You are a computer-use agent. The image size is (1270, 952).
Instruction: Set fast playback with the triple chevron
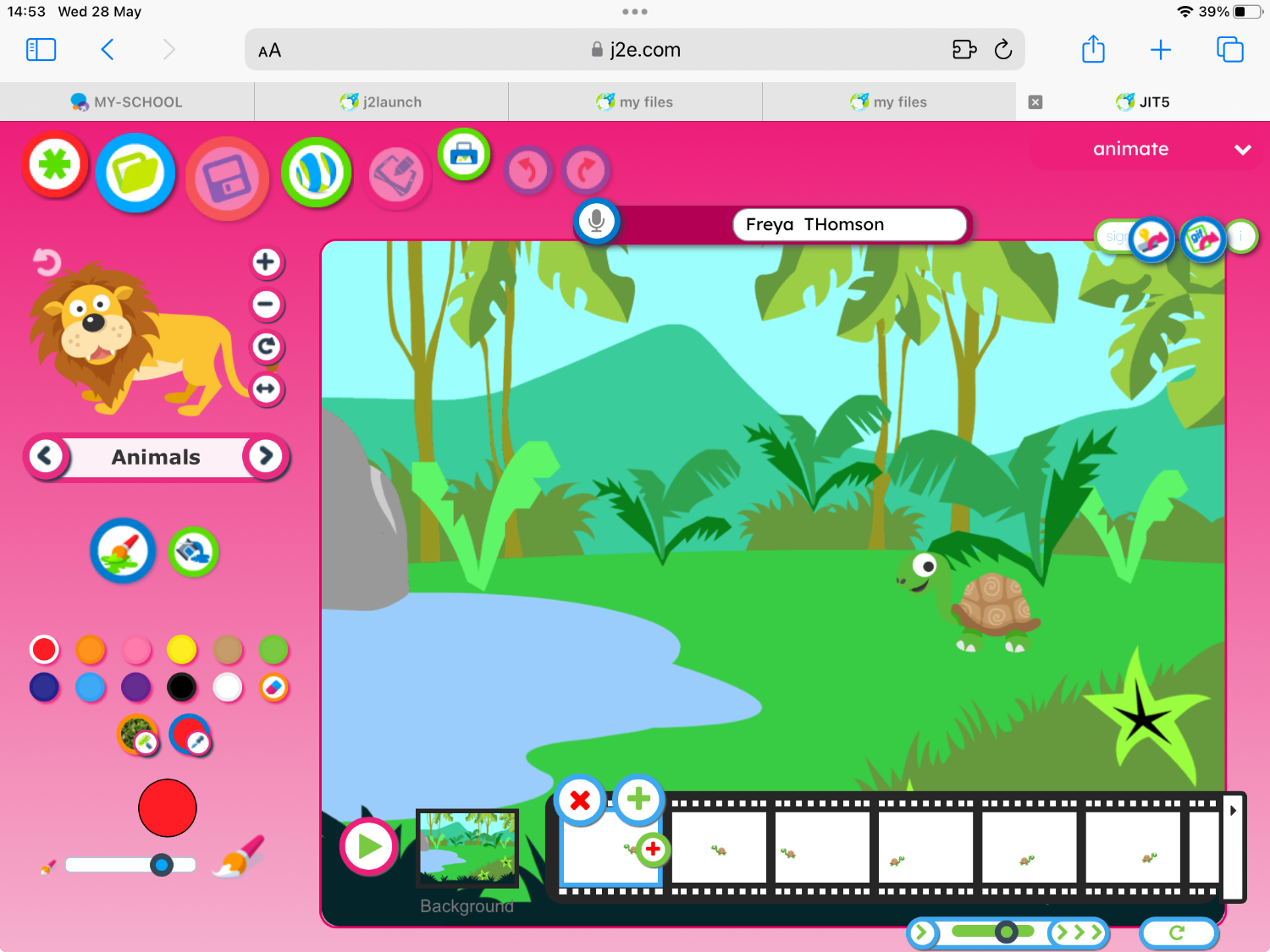[x=1079, y=933]
